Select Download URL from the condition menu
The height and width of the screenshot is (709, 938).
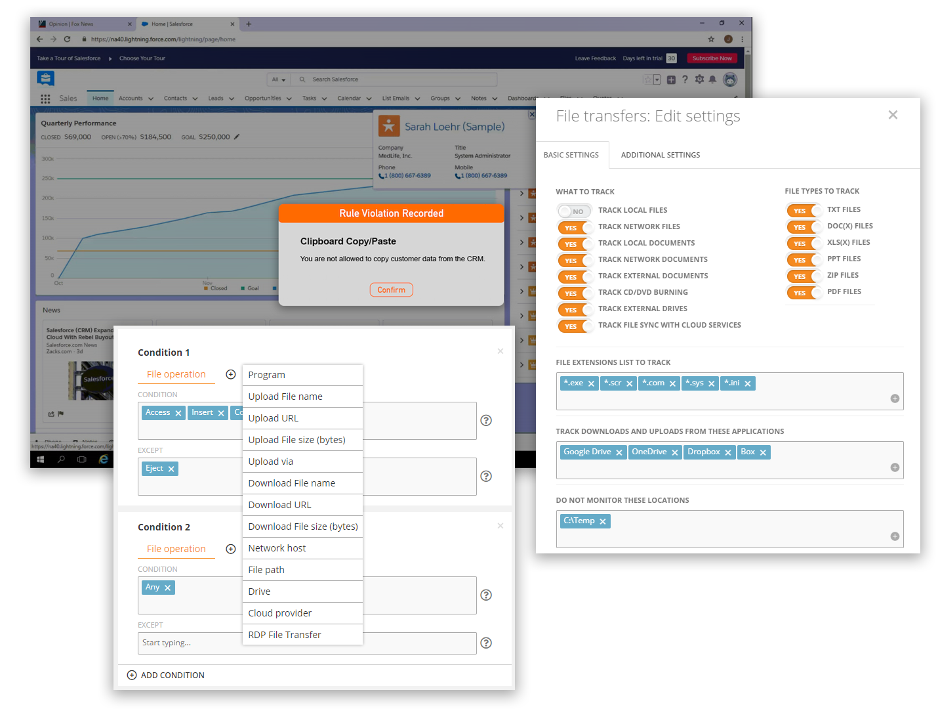pyautogui.click(x=279, y=504)
